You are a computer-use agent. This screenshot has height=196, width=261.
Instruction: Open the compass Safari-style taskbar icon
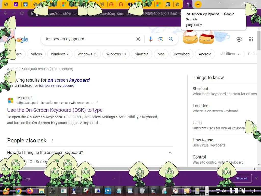click(x=176, y=191)
